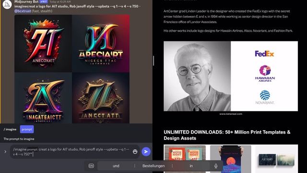Viewport: 307px width, 173px height.
Task: Choose keyboard suggestion 'Bestellungen'
Action: (x=153, y=166)
